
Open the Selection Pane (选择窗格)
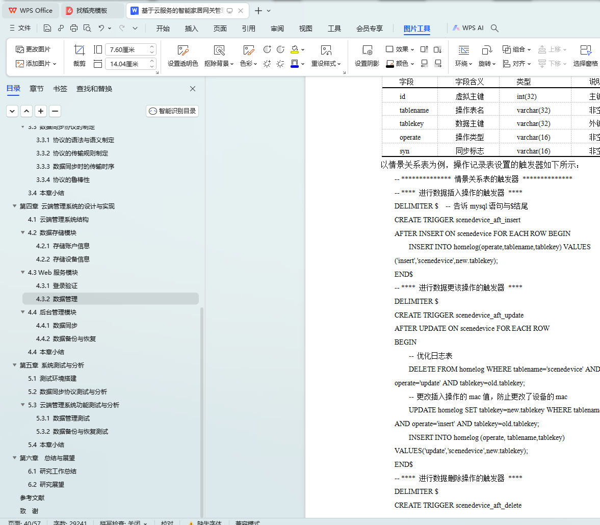point(585,56)
